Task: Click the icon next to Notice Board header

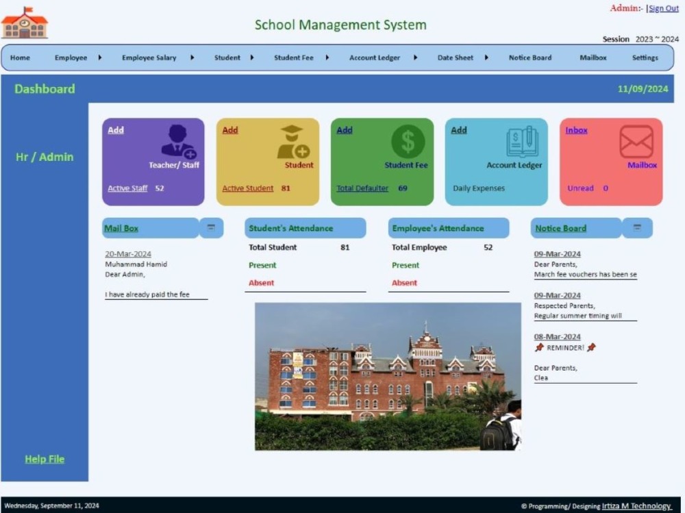Action: point(637,227)
